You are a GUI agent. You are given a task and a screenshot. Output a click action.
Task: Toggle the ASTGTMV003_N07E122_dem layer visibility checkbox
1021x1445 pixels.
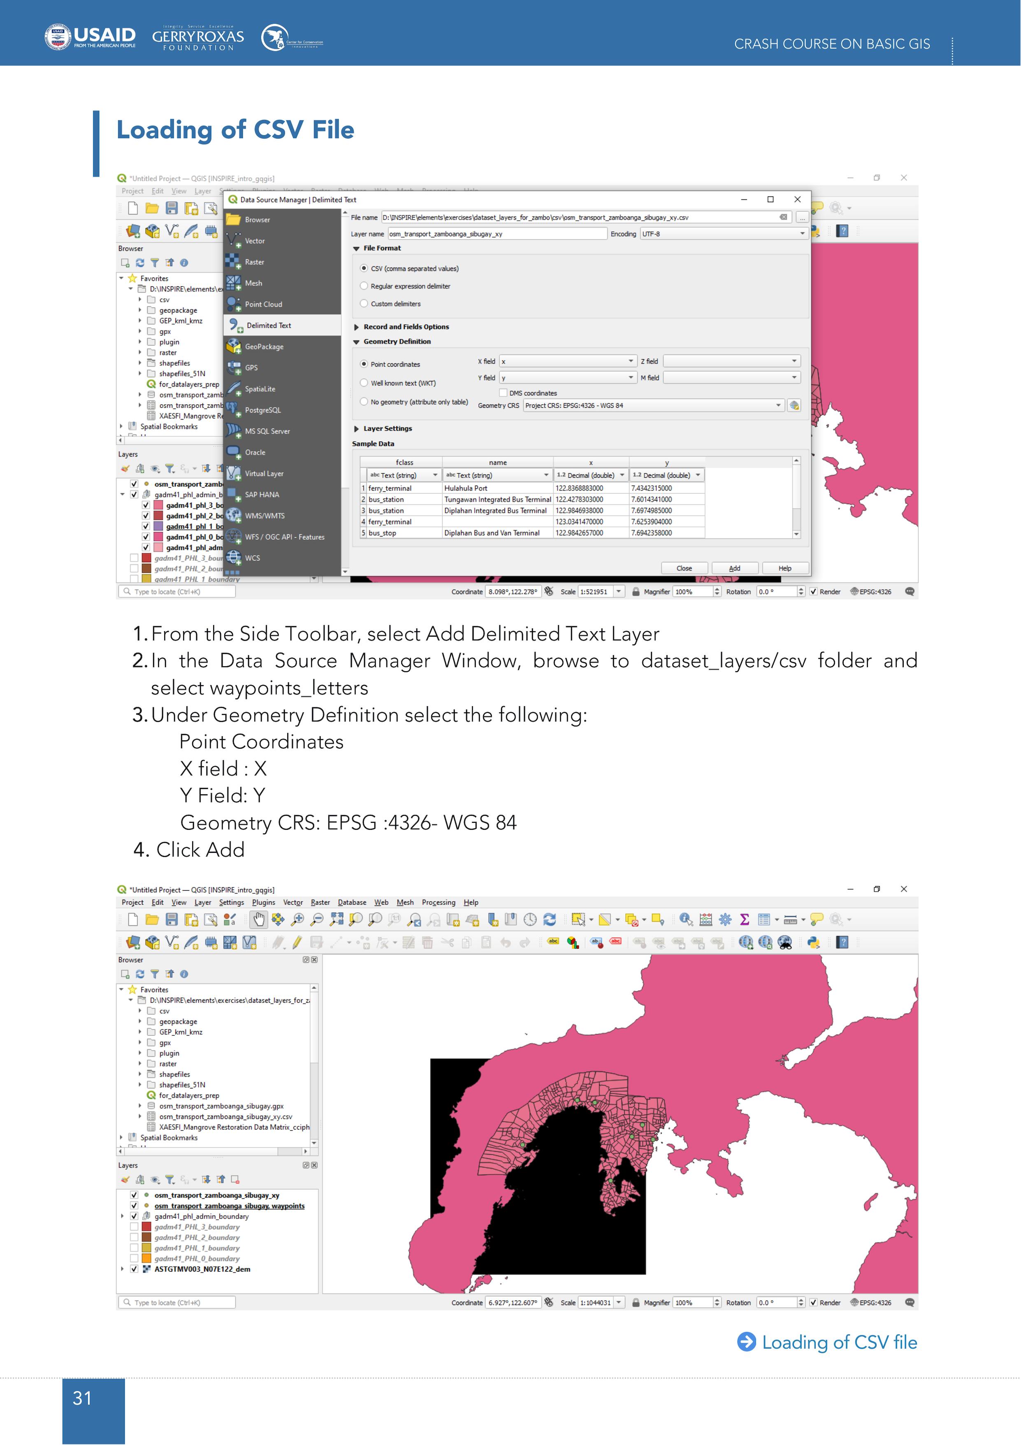coord(134,1270)
